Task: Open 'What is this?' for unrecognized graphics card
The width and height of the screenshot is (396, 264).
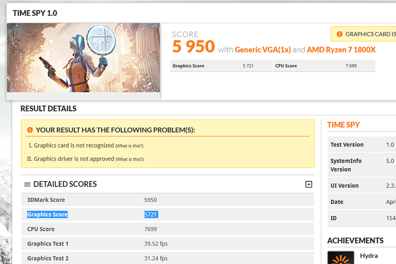Action: tap(129, 146)
